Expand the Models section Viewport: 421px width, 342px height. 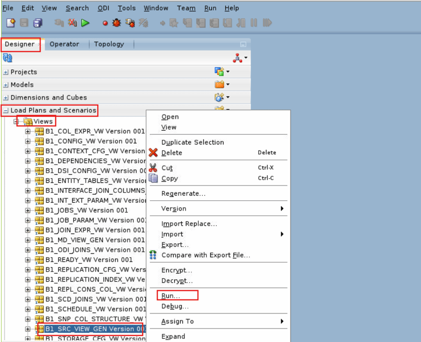click(x=6, y=85)
